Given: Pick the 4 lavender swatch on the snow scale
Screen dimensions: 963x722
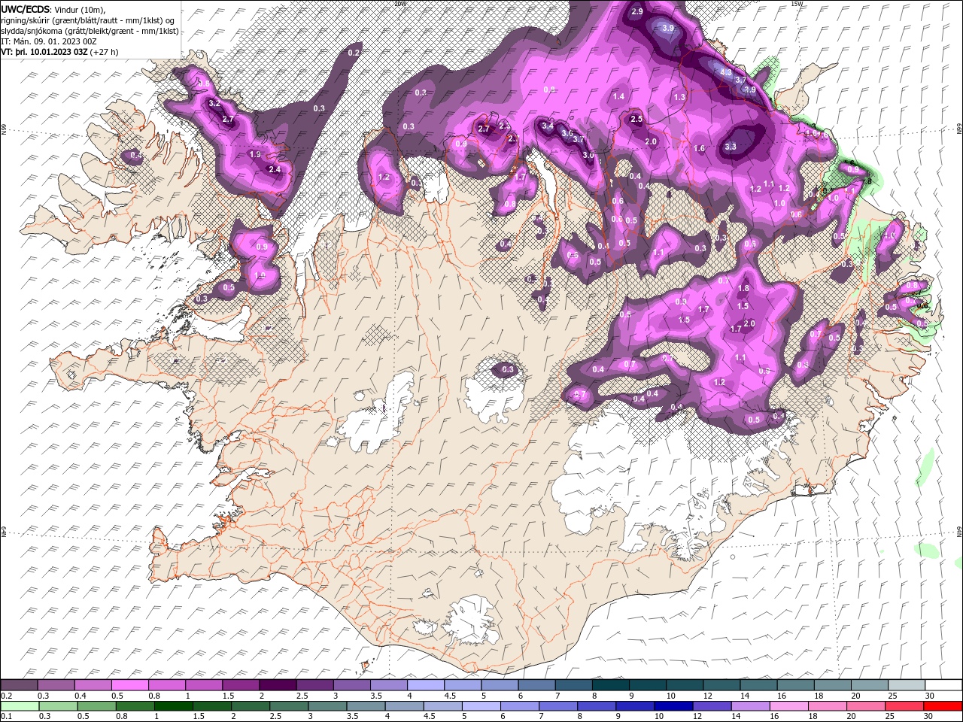Looking at the screenshot, I should (425, 685).
